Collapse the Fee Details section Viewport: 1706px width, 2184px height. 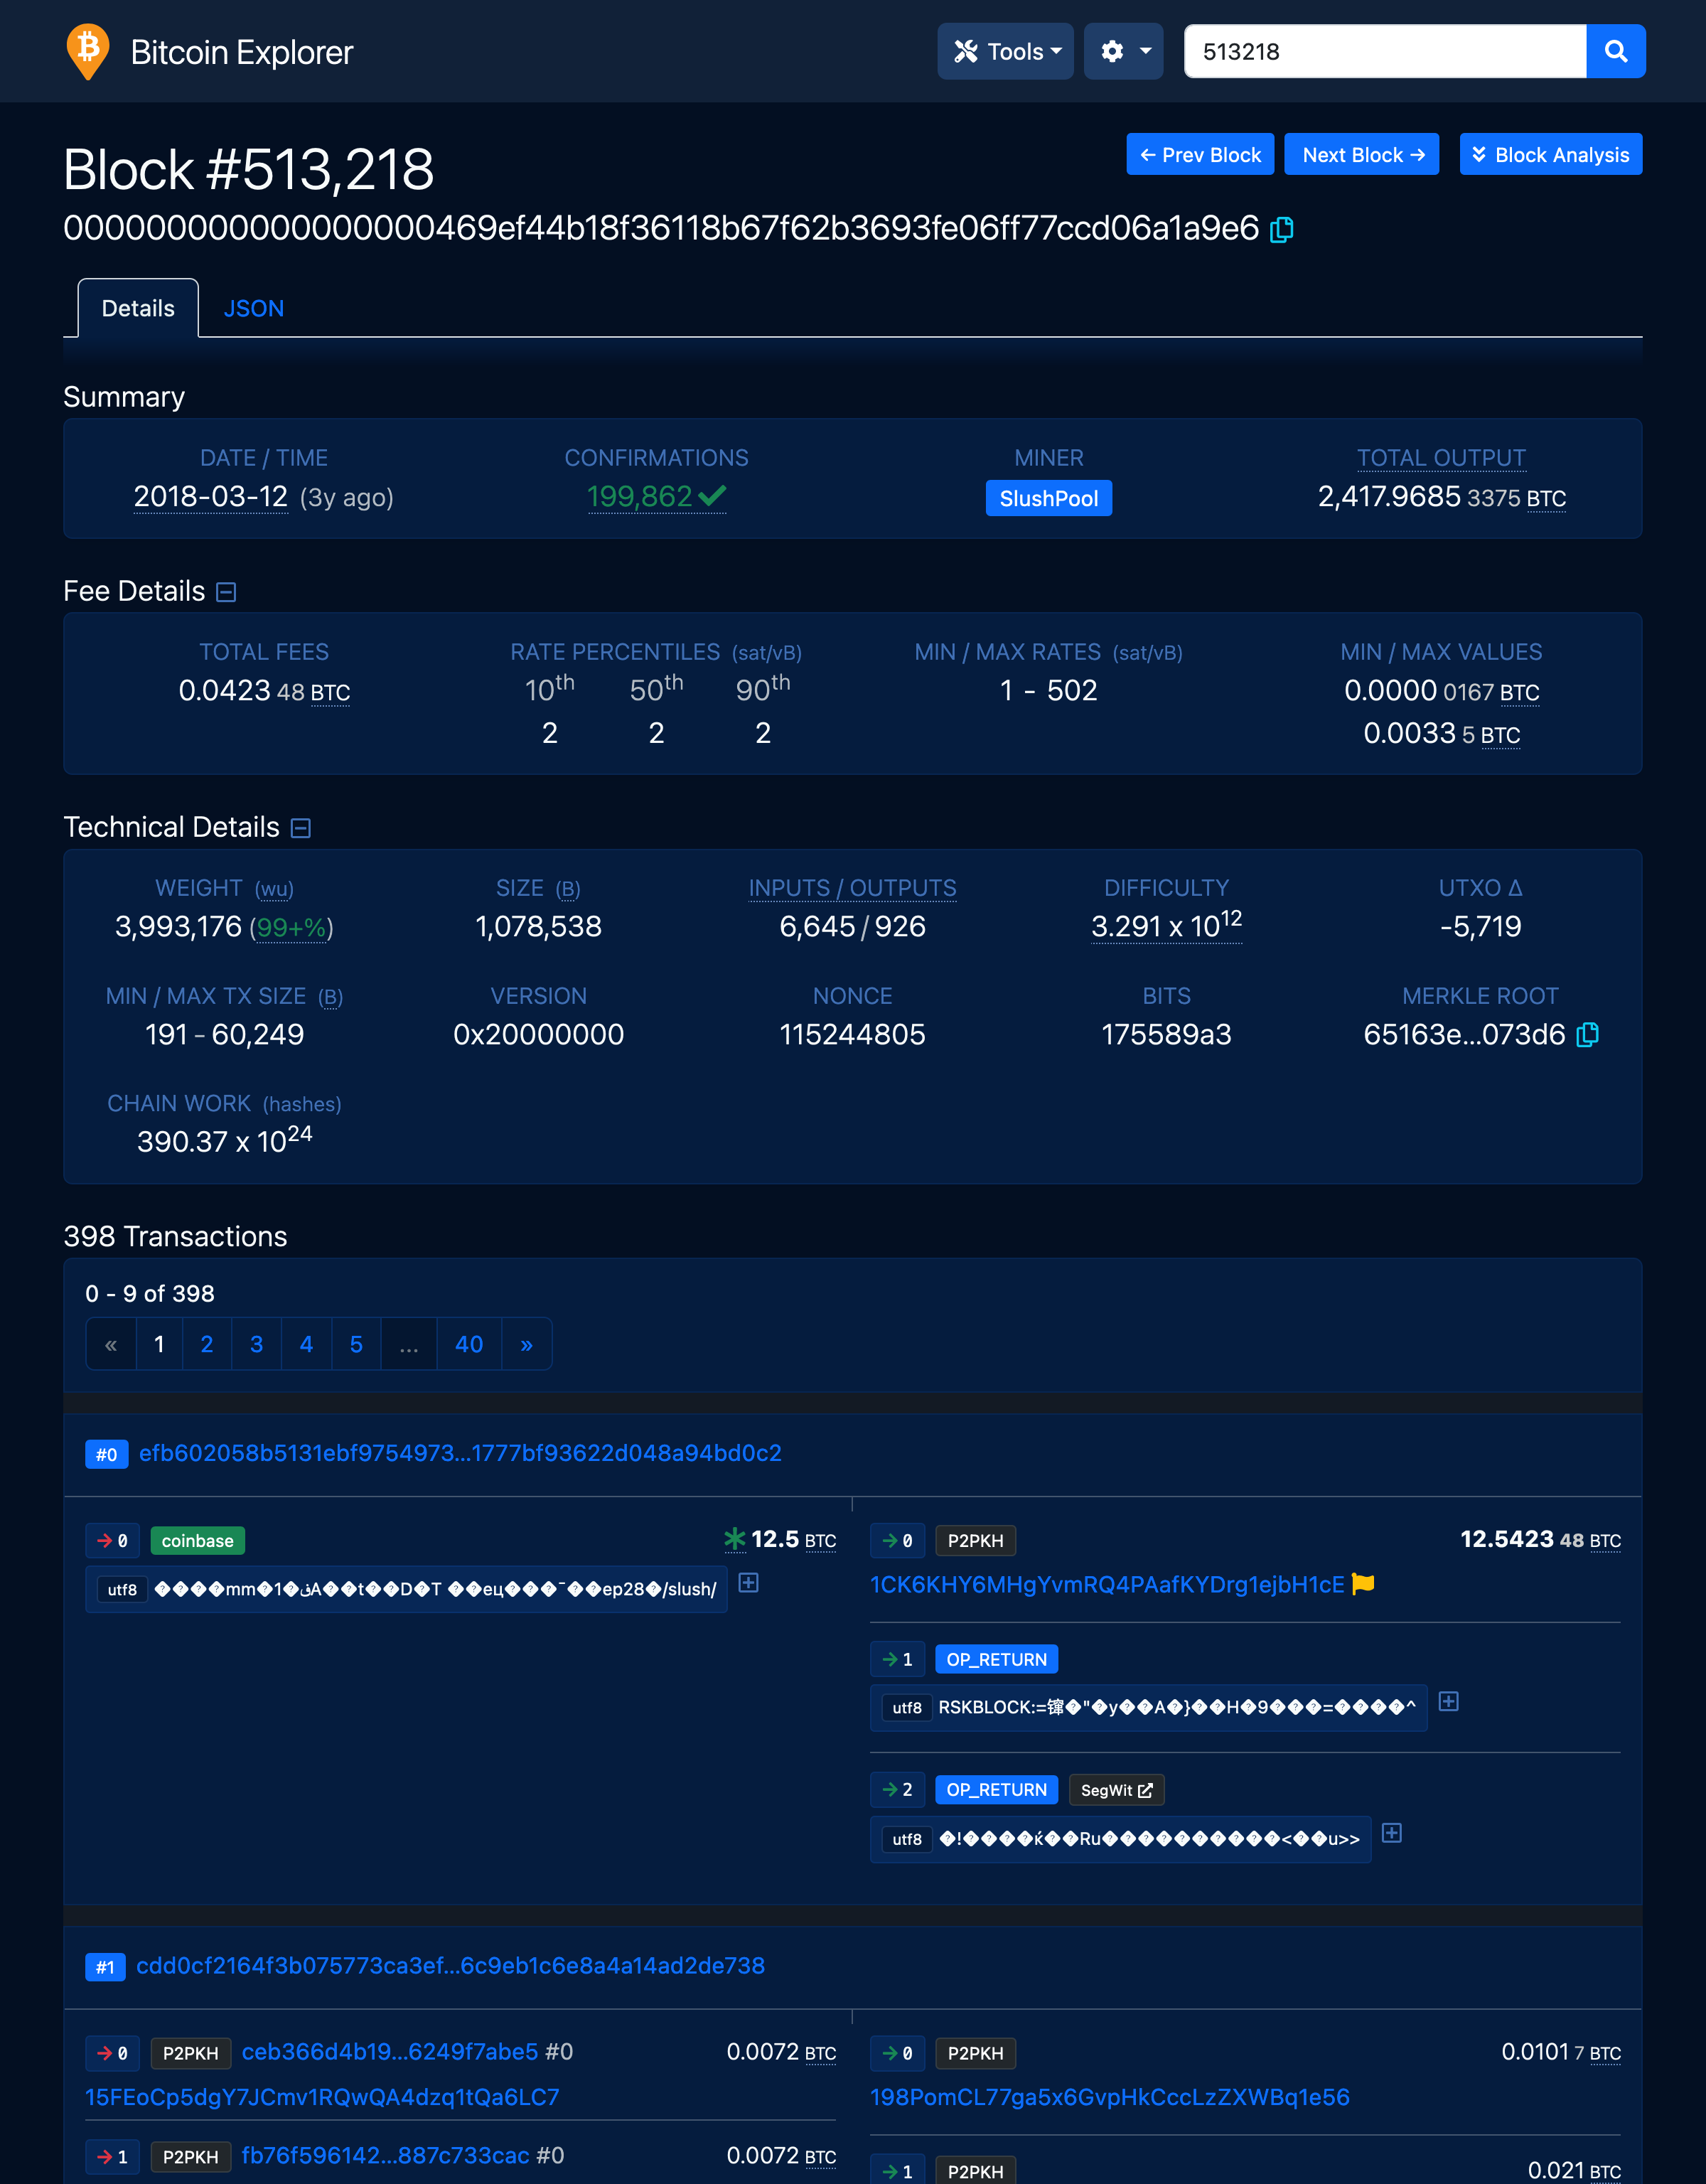(227, 592)
